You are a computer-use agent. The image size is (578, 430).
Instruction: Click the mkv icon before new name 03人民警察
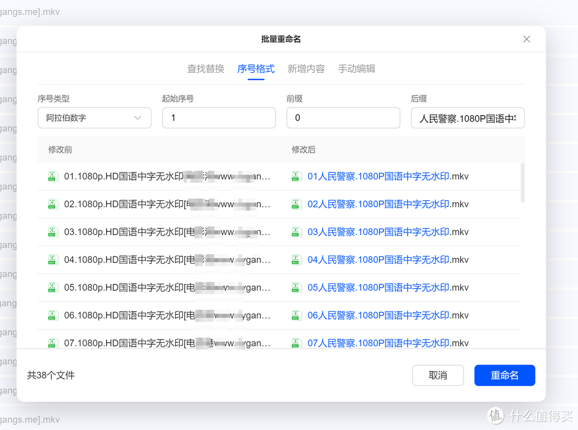tap(295, 232)
